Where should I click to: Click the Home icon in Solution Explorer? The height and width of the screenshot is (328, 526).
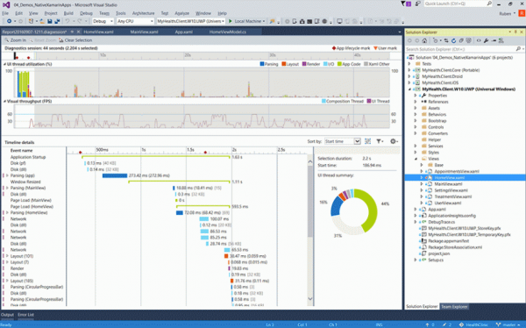coord(424,40)
